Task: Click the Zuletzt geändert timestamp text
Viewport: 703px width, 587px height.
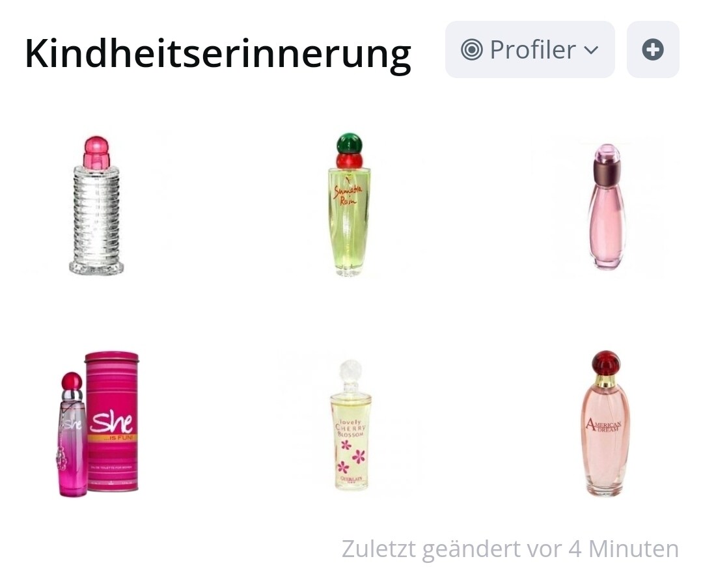Action: coord(510,549)
